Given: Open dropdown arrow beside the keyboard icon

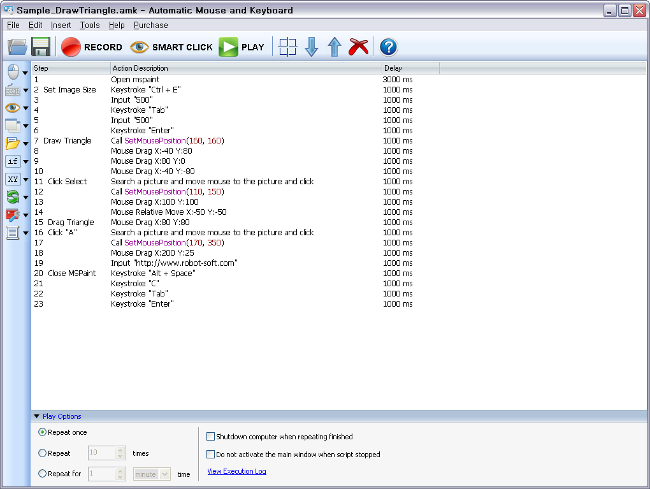Looking at the screenshot, I should [25, 91].
